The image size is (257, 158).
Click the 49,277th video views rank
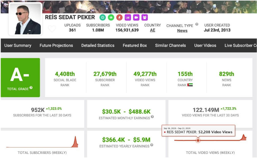(145, 74)
